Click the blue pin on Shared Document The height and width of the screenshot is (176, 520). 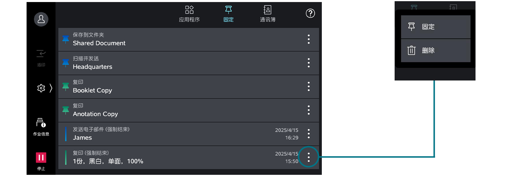66,40
